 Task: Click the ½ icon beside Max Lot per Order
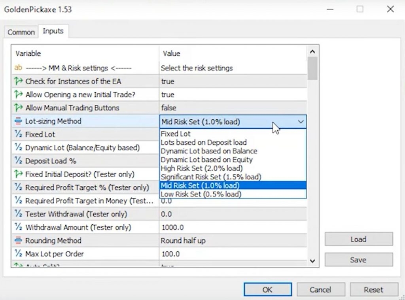point(18,254)
